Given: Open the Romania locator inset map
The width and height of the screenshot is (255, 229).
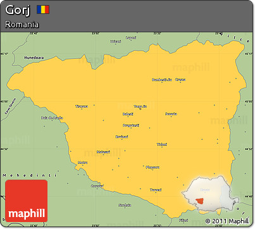Looking at the screenshot, I should (x=211, y=194).
